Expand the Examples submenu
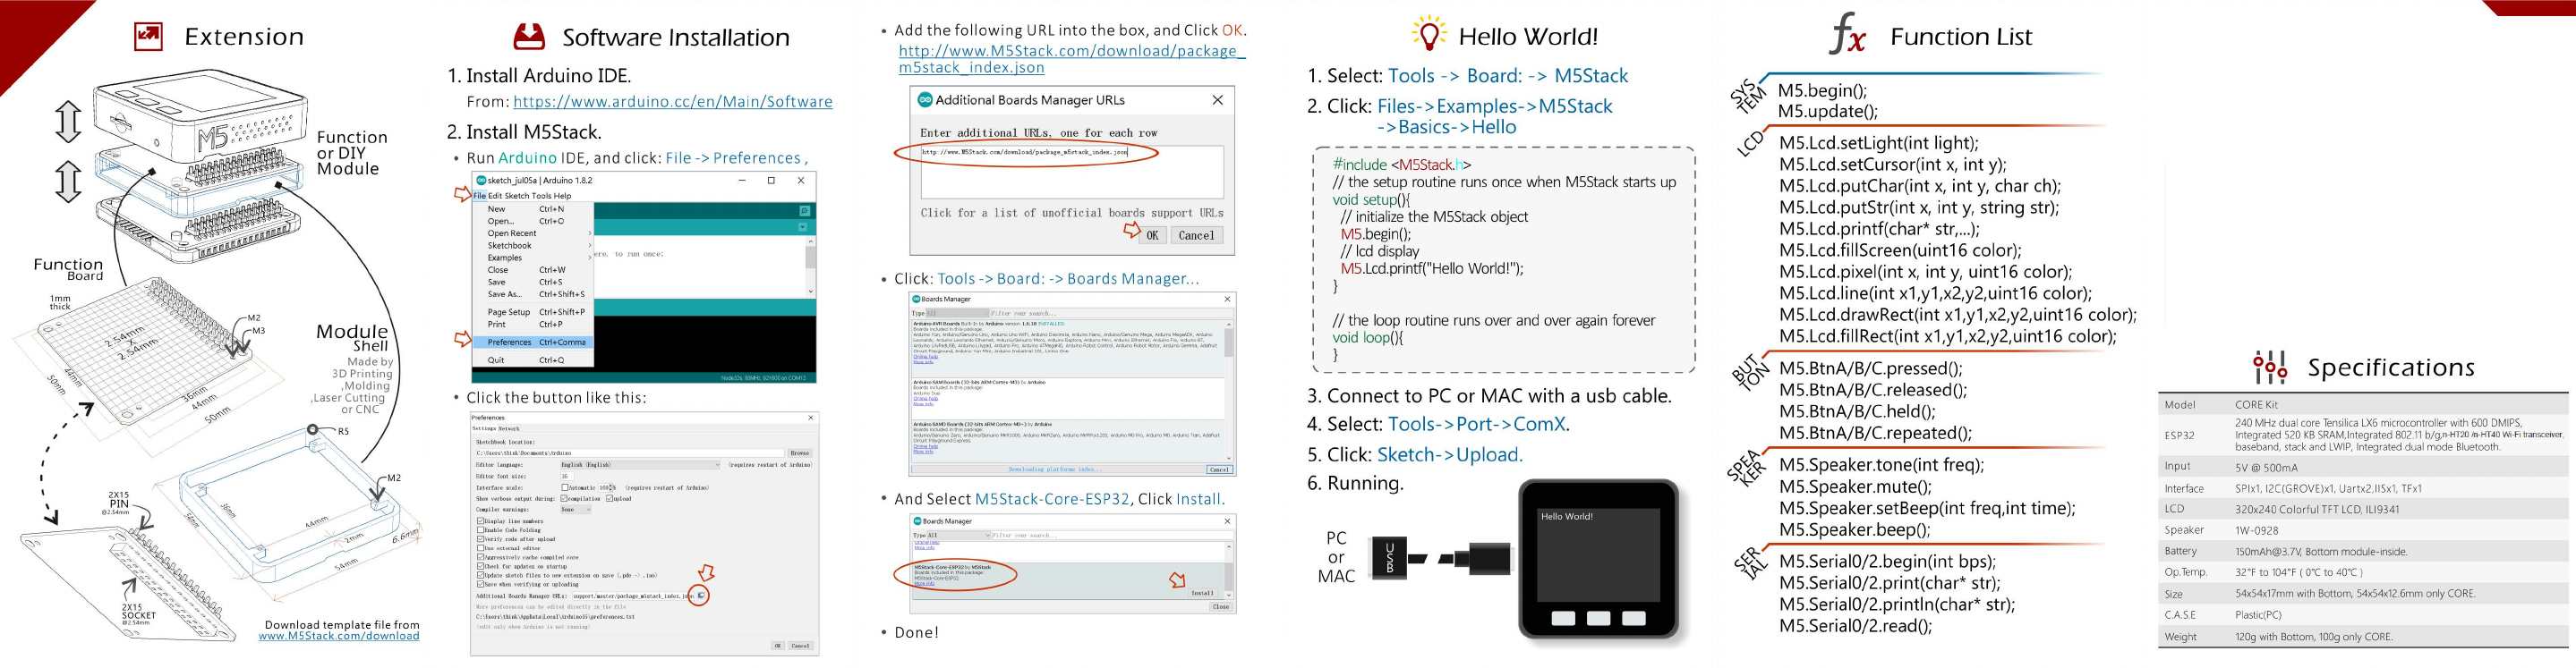 pyautogui.click(x=533, y=258)
